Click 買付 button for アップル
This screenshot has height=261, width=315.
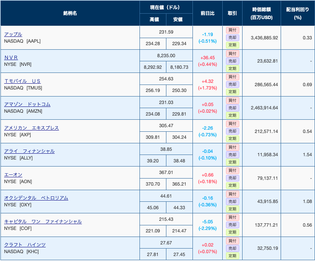(233, 30)
